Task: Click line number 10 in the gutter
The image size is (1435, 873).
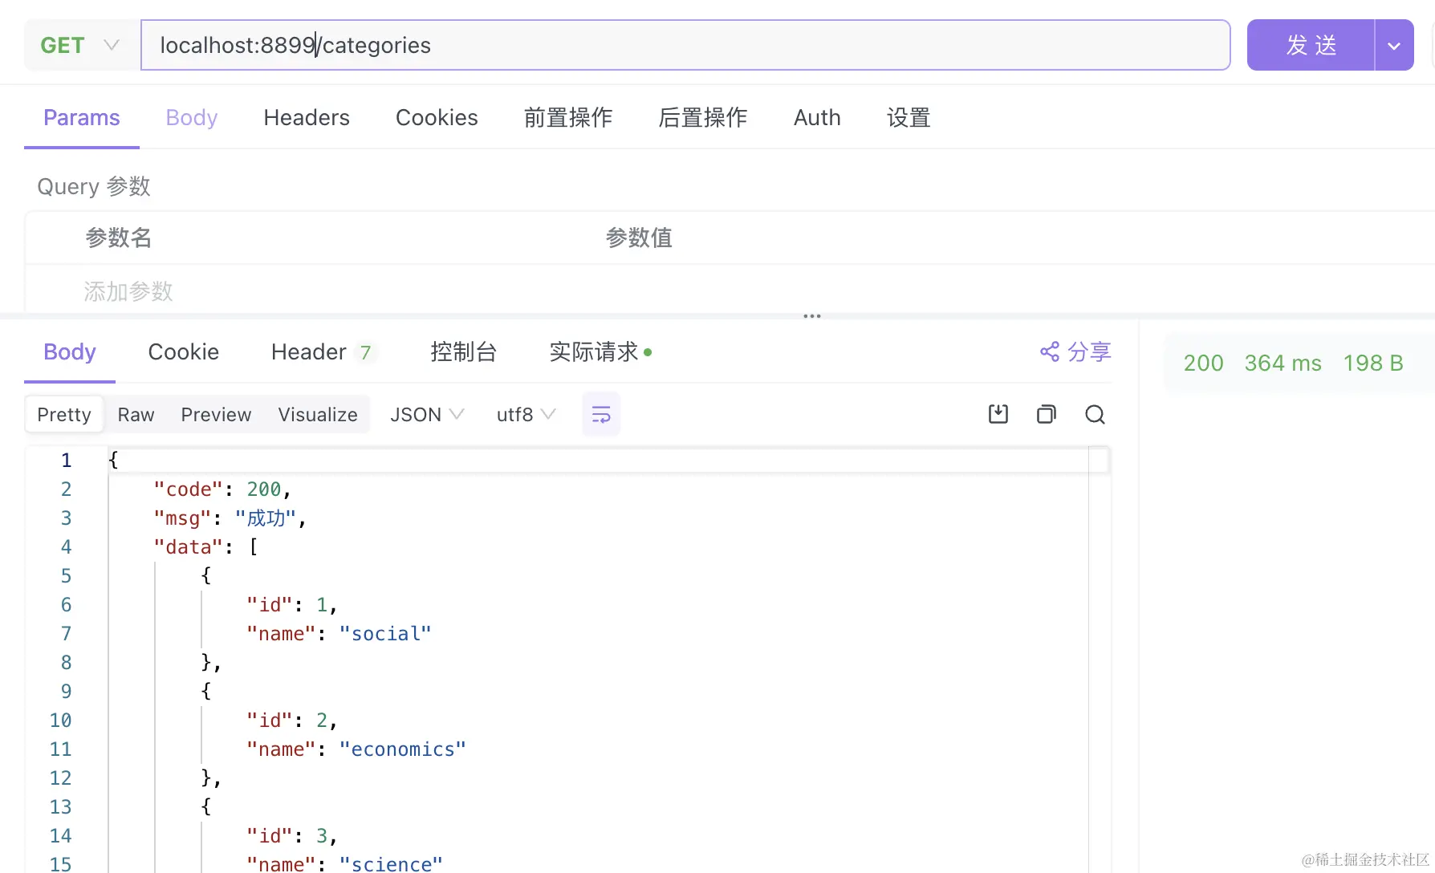Action: point(60,720)
